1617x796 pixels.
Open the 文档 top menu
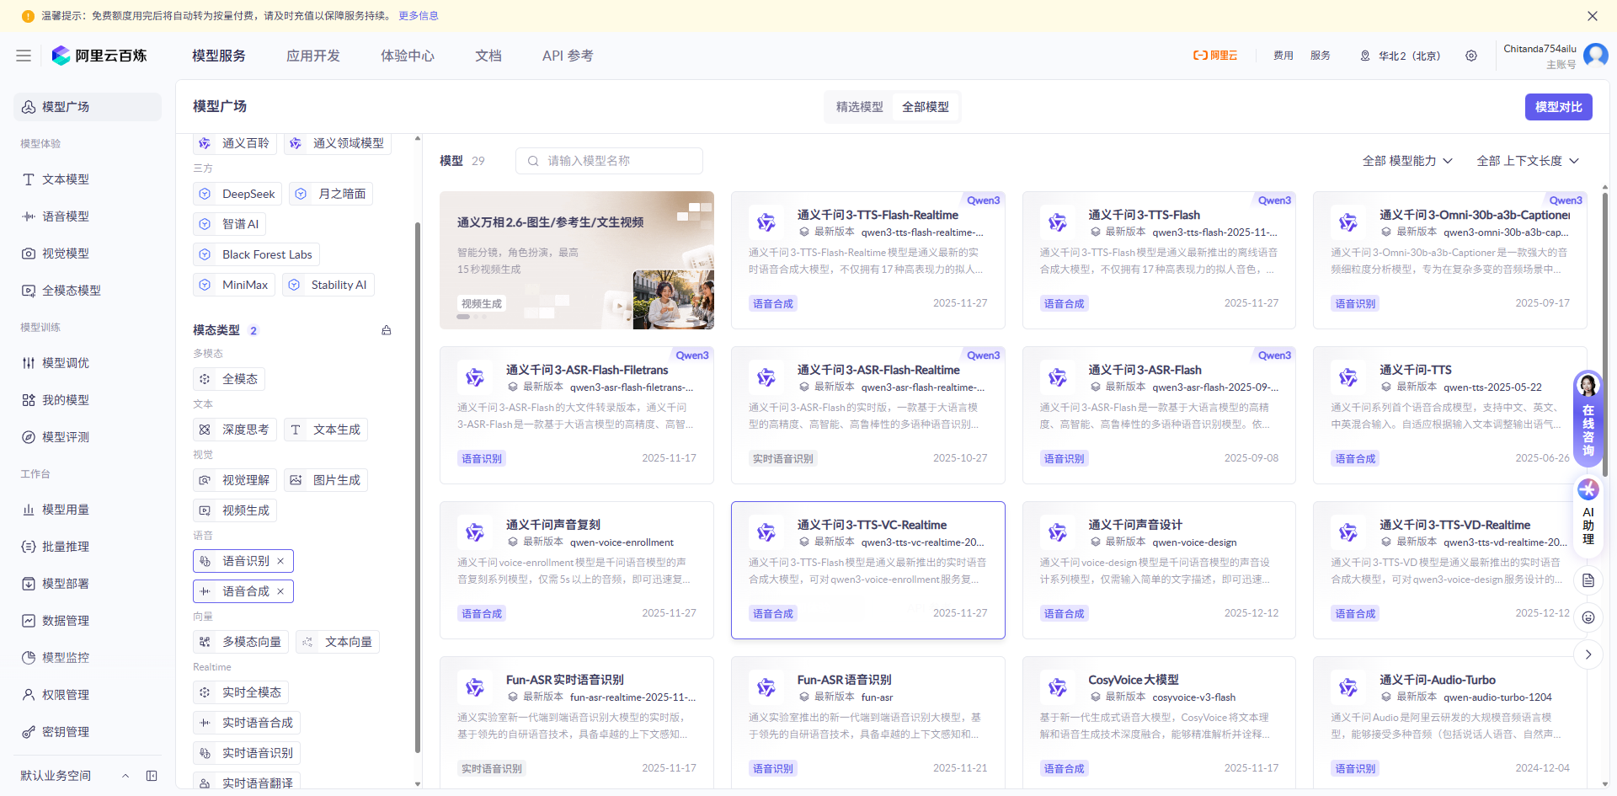coord(488,56)
